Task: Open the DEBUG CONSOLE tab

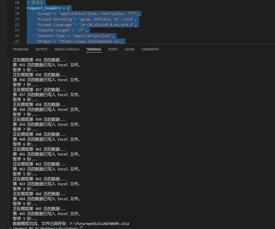Action: [x=67, y=49]
